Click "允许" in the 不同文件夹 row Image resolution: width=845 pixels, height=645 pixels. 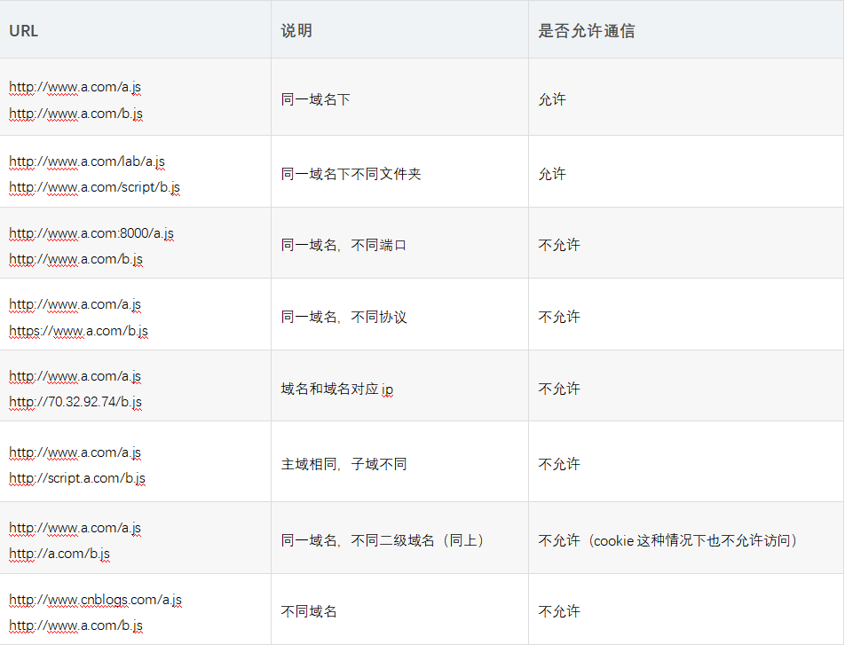pyautogui.click(x=552, y=174)
